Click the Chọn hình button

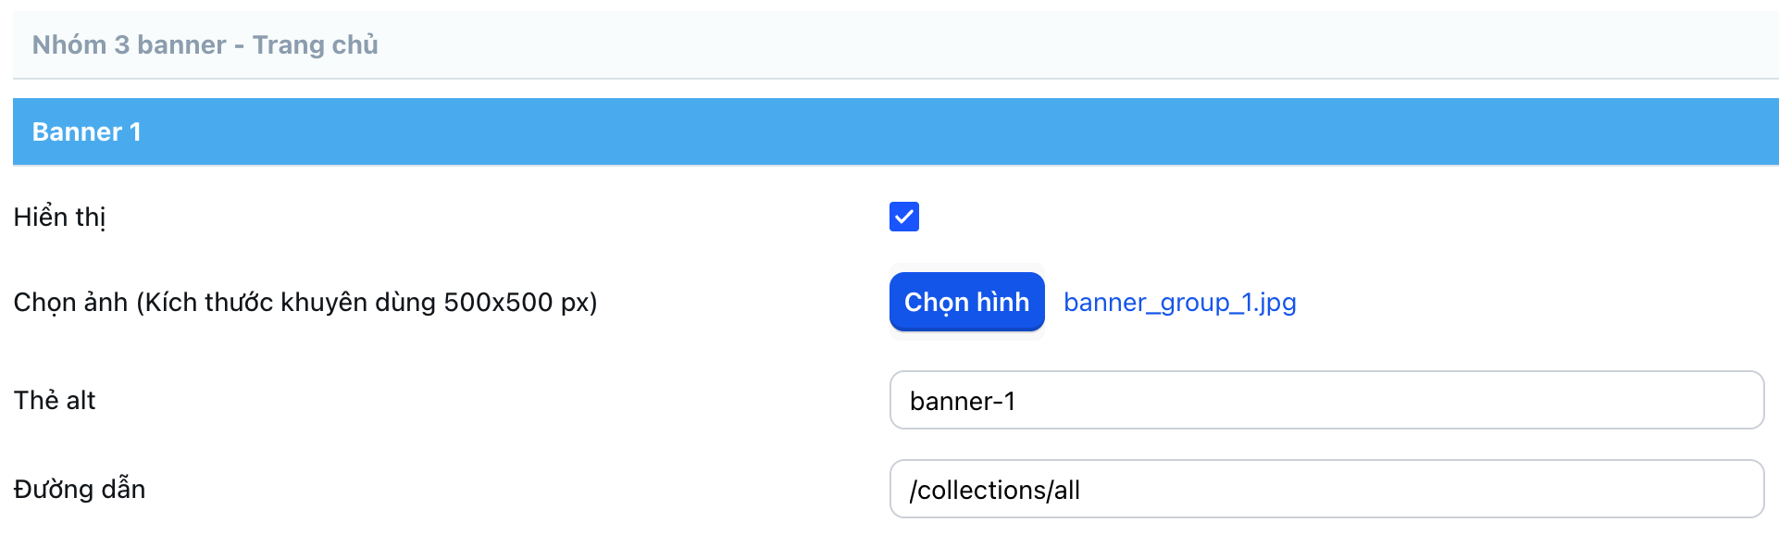pos(966,302)
